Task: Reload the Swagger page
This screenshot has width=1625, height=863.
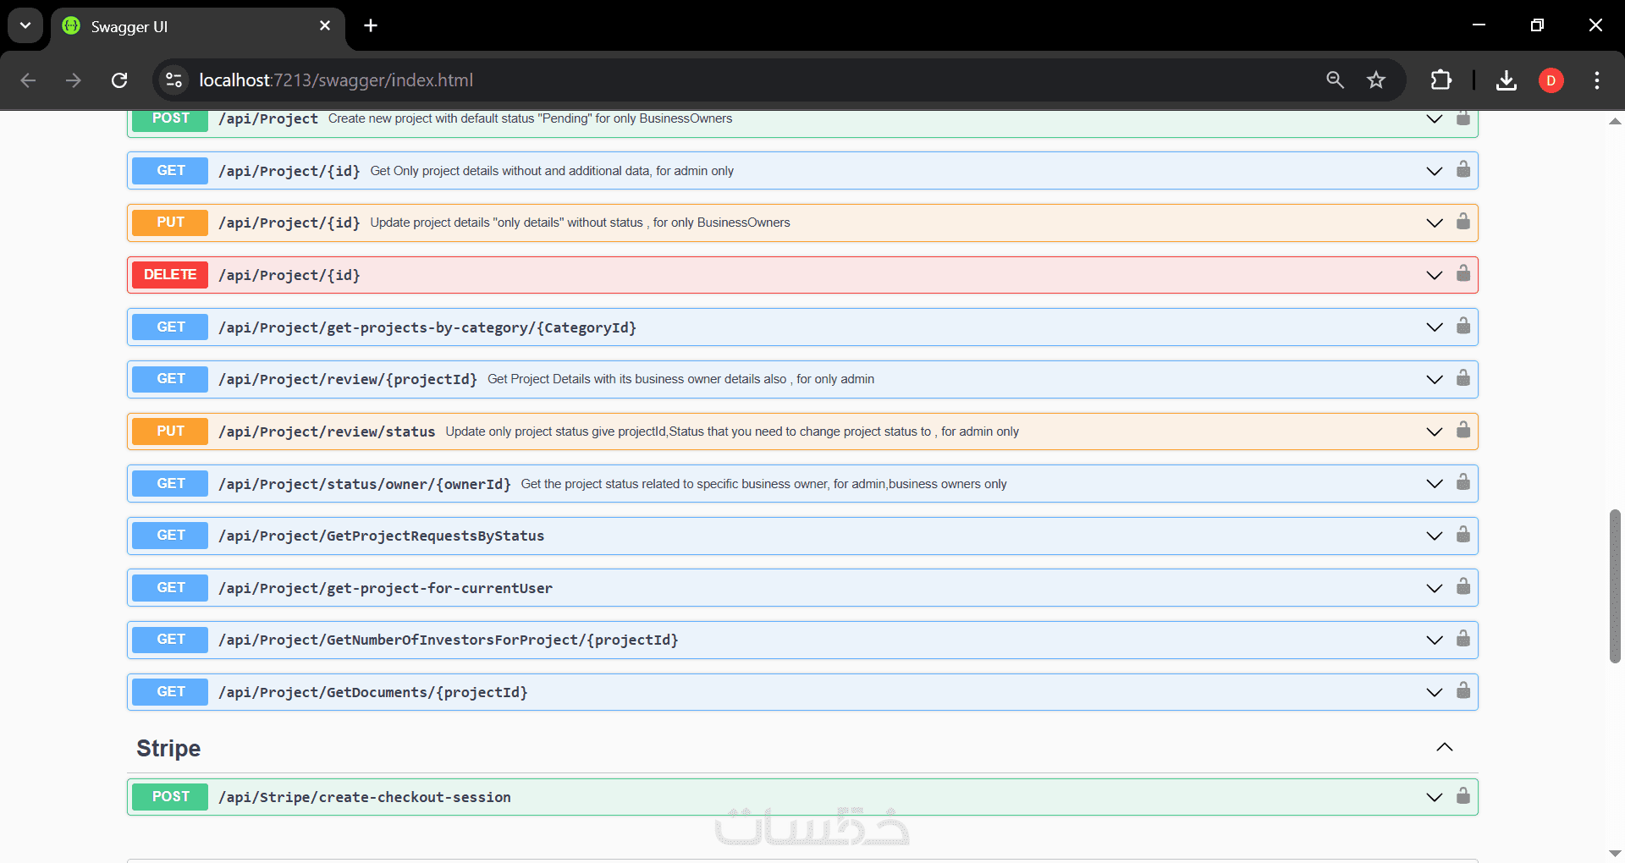Action: coord(119,80)
